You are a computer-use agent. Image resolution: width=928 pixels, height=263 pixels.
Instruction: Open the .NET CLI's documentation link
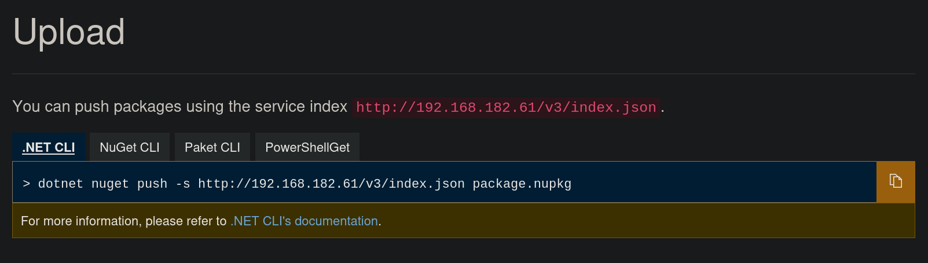(304, 221)
